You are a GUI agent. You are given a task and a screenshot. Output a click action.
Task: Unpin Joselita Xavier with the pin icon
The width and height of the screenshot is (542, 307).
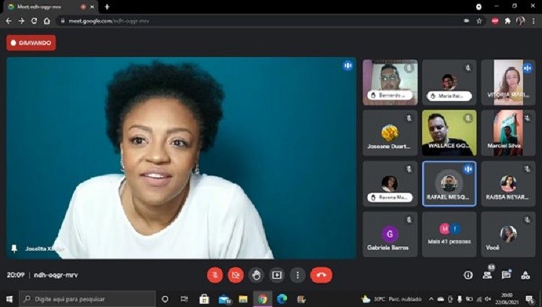(14, 248)
